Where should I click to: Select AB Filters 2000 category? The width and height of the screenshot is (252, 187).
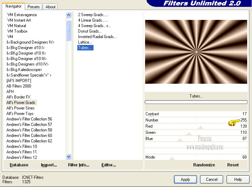[19, 86]
